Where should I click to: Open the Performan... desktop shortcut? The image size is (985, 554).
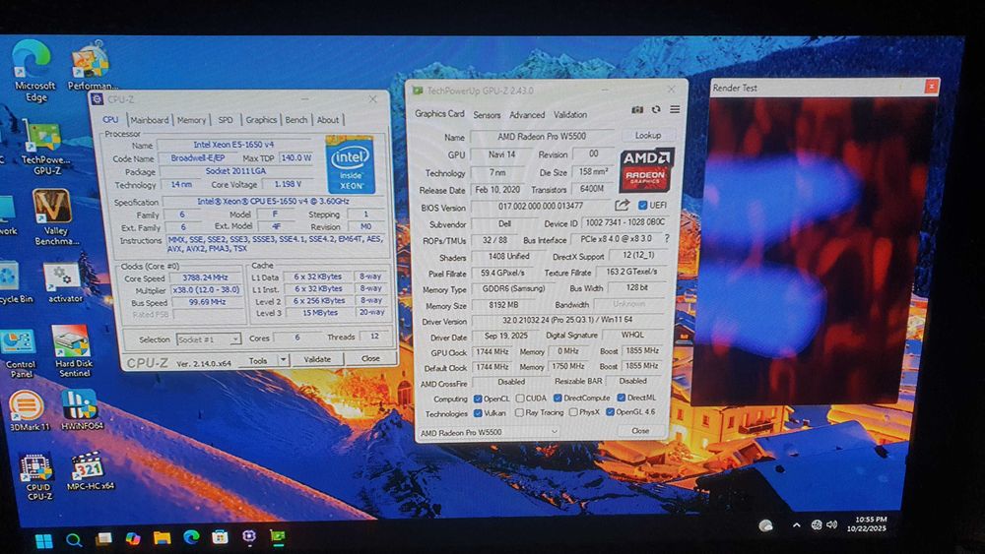click(91, 66)
